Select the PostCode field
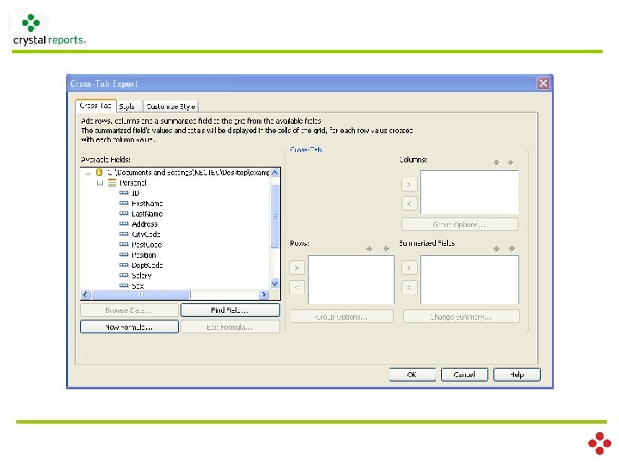Screen dimensions: 619x464 pos(147,245)
